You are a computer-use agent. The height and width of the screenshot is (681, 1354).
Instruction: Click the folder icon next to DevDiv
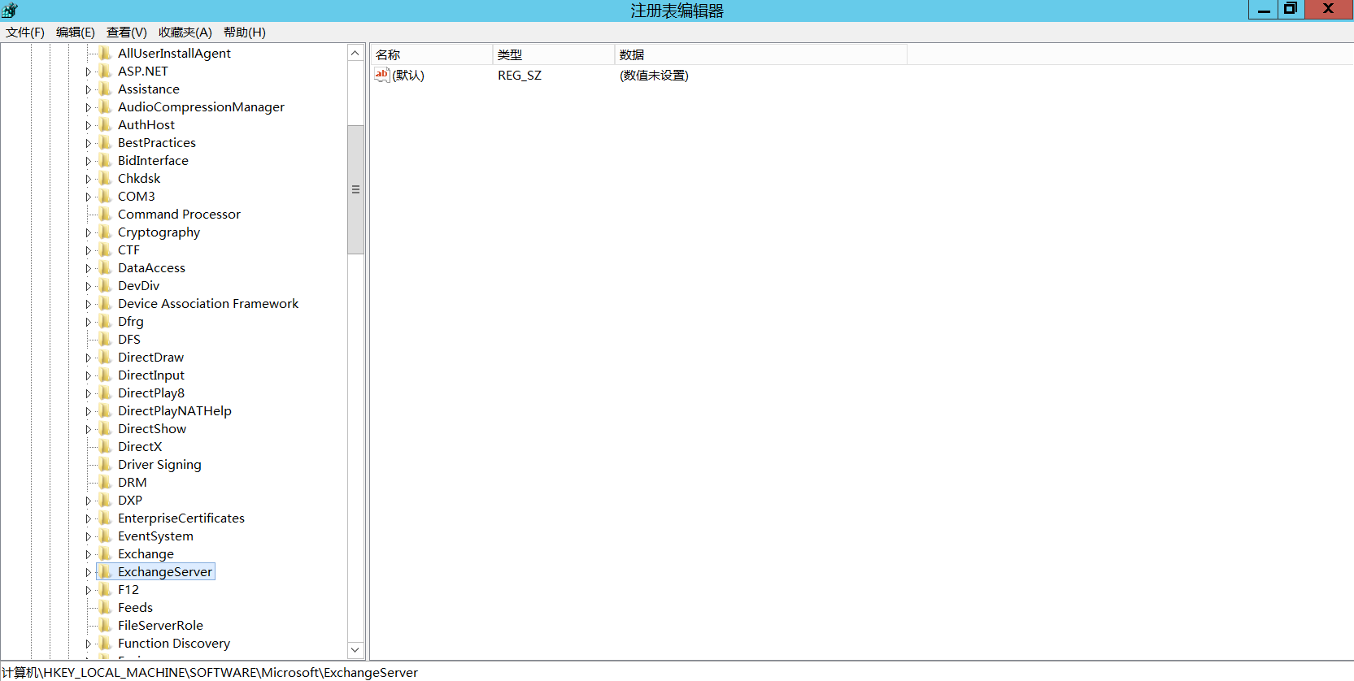point(106,286)
